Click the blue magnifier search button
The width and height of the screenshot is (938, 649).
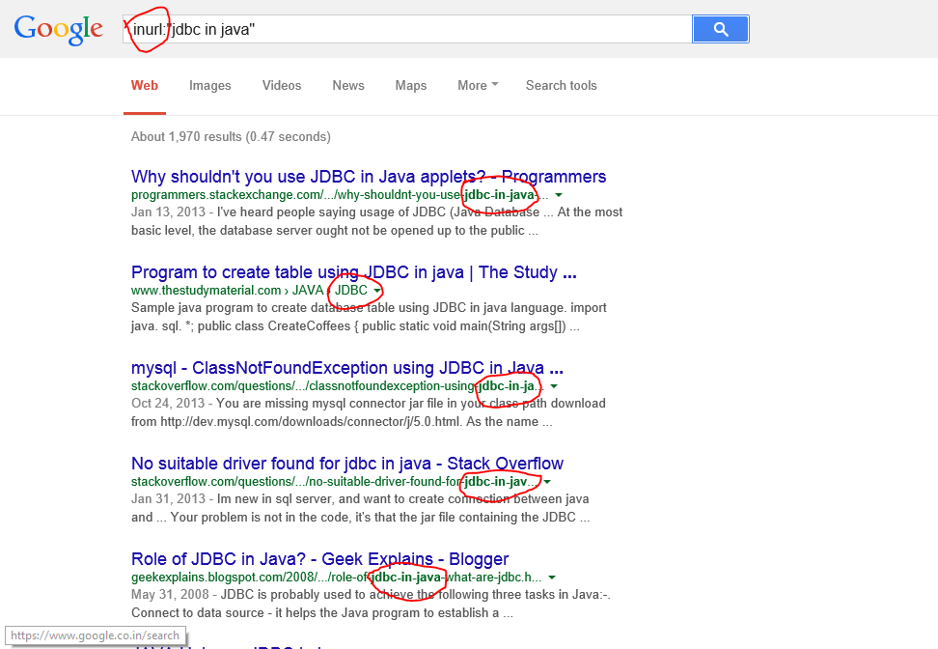[720, 29]
